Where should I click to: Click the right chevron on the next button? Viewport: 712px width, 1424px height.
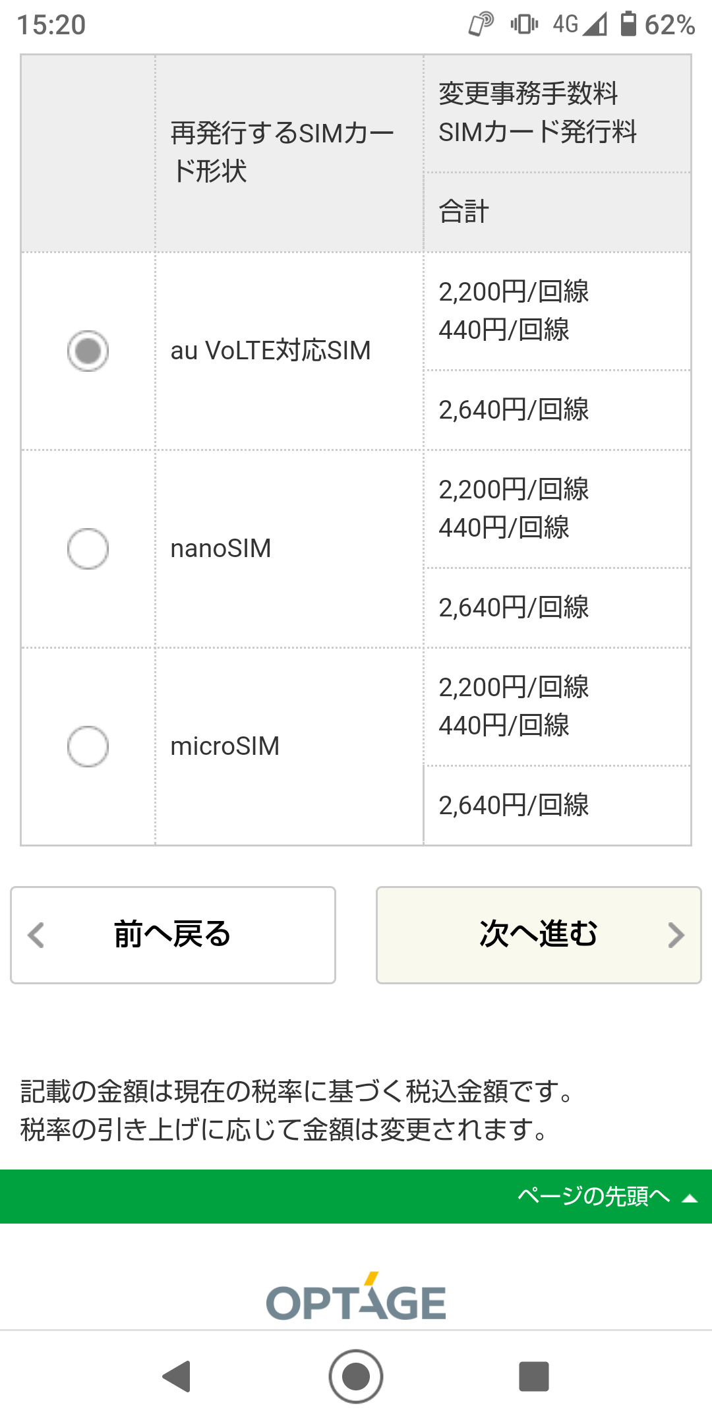click(676, 935)
